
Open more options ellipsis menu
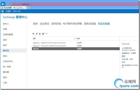(46, 34)
